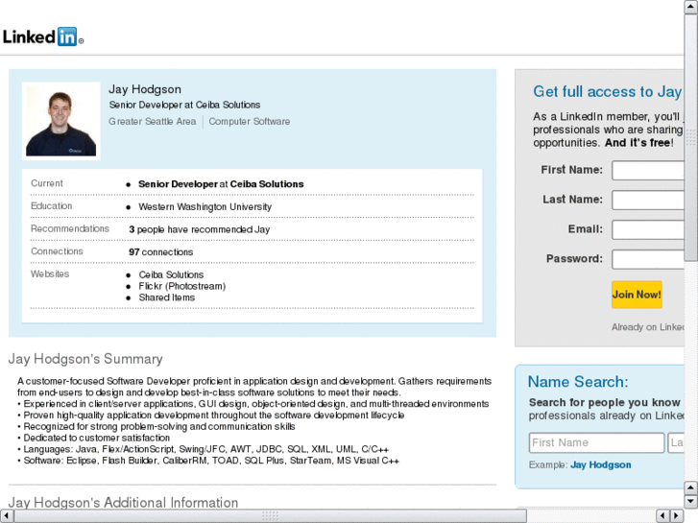This screenshot has width=698, height=523.
Task: Open Western Washington University education link
Action: [205, 207]
